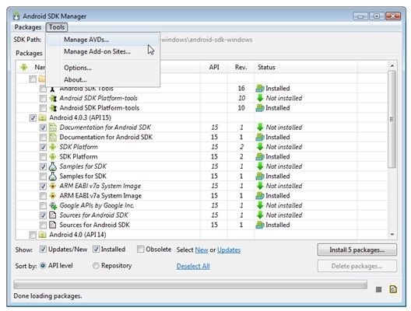Click Not installed arrow icon for Google APIs
Image resolution: width=411 pixels, height=311 pixels.
pyautogui.click(x=260, y=205)
